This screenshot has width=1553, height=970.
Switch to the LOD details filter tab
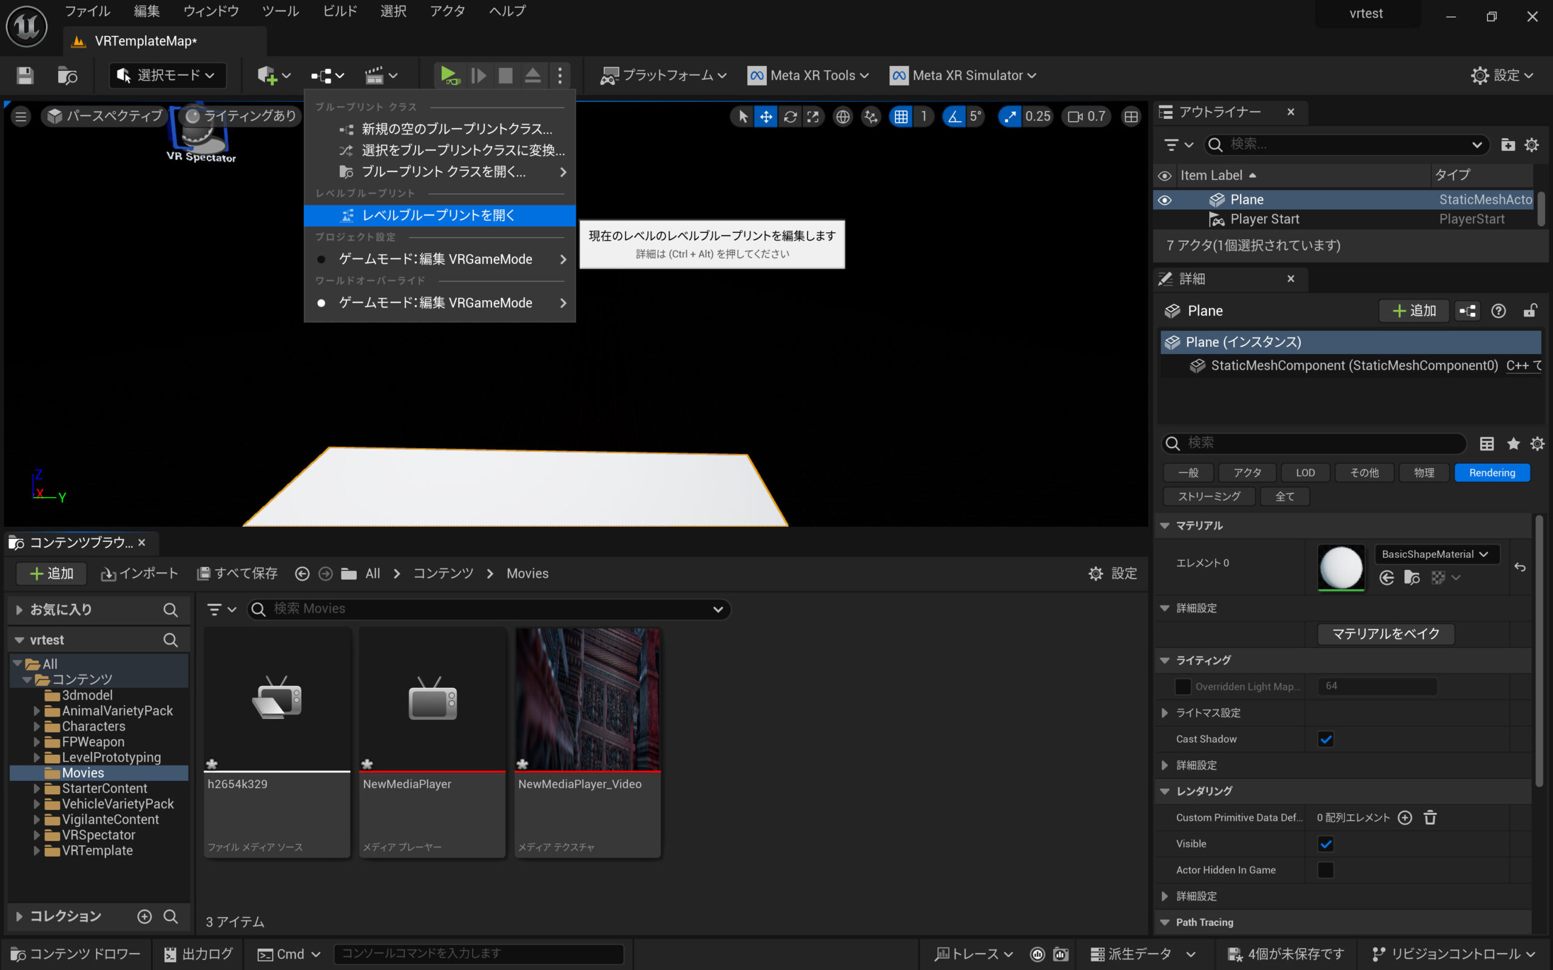(1305, 473)
